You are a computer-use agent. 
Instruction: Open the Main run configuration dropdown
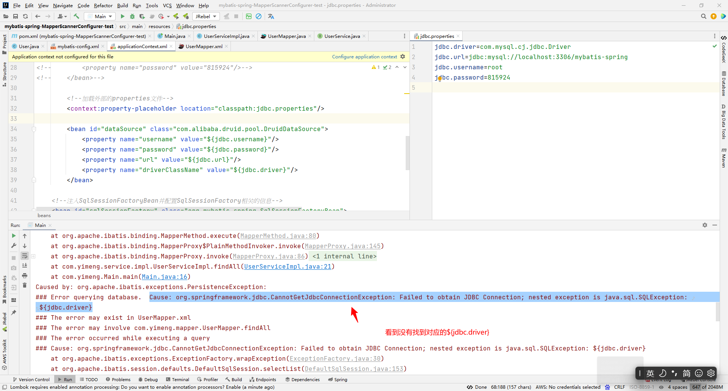click(100, 16)
